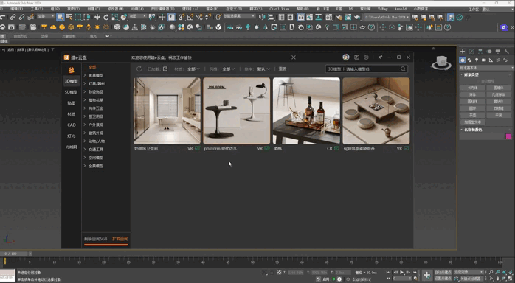Open the Arnold menu
The image size is (515, 283).
coord(401,9)
